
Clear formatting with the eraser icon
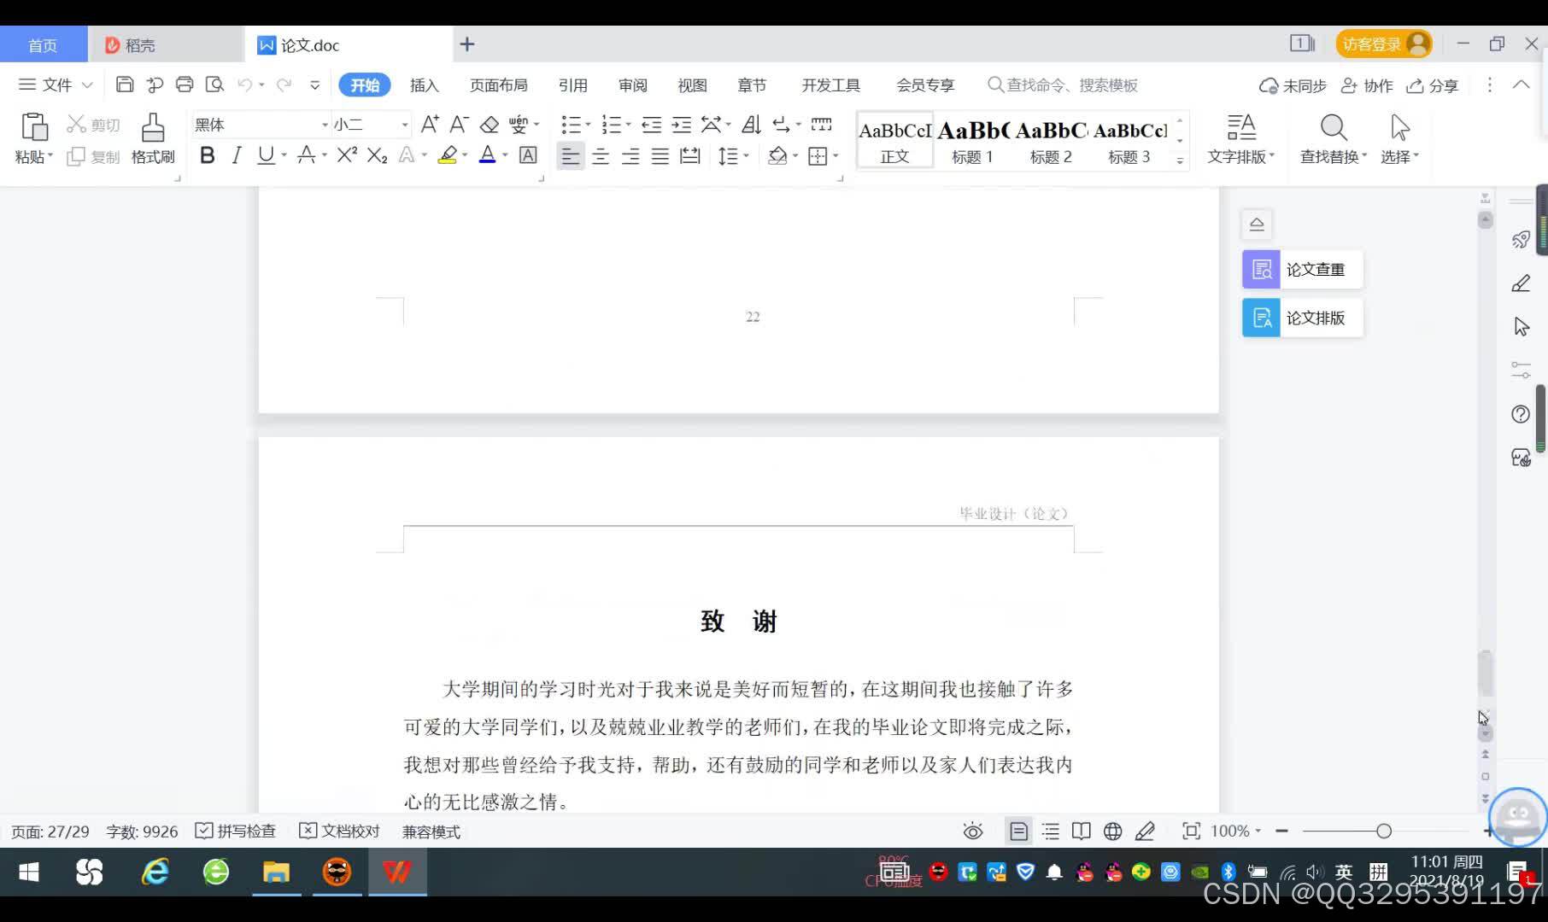point(489,125)
